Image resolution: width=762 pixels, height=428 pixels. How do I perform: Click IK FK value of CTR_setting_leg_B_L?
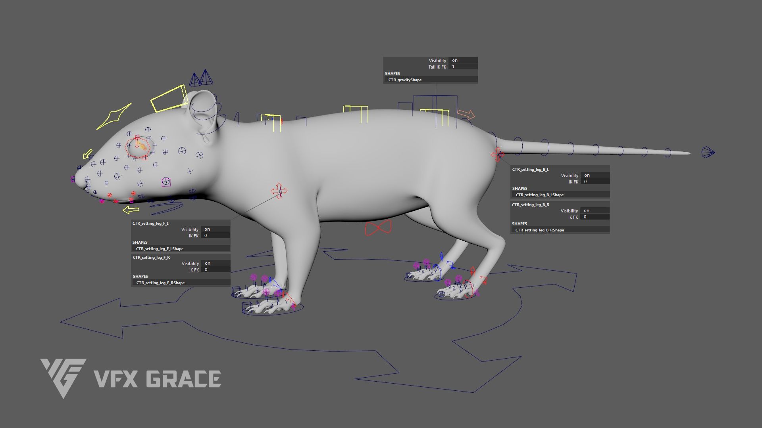coord(595,182)
